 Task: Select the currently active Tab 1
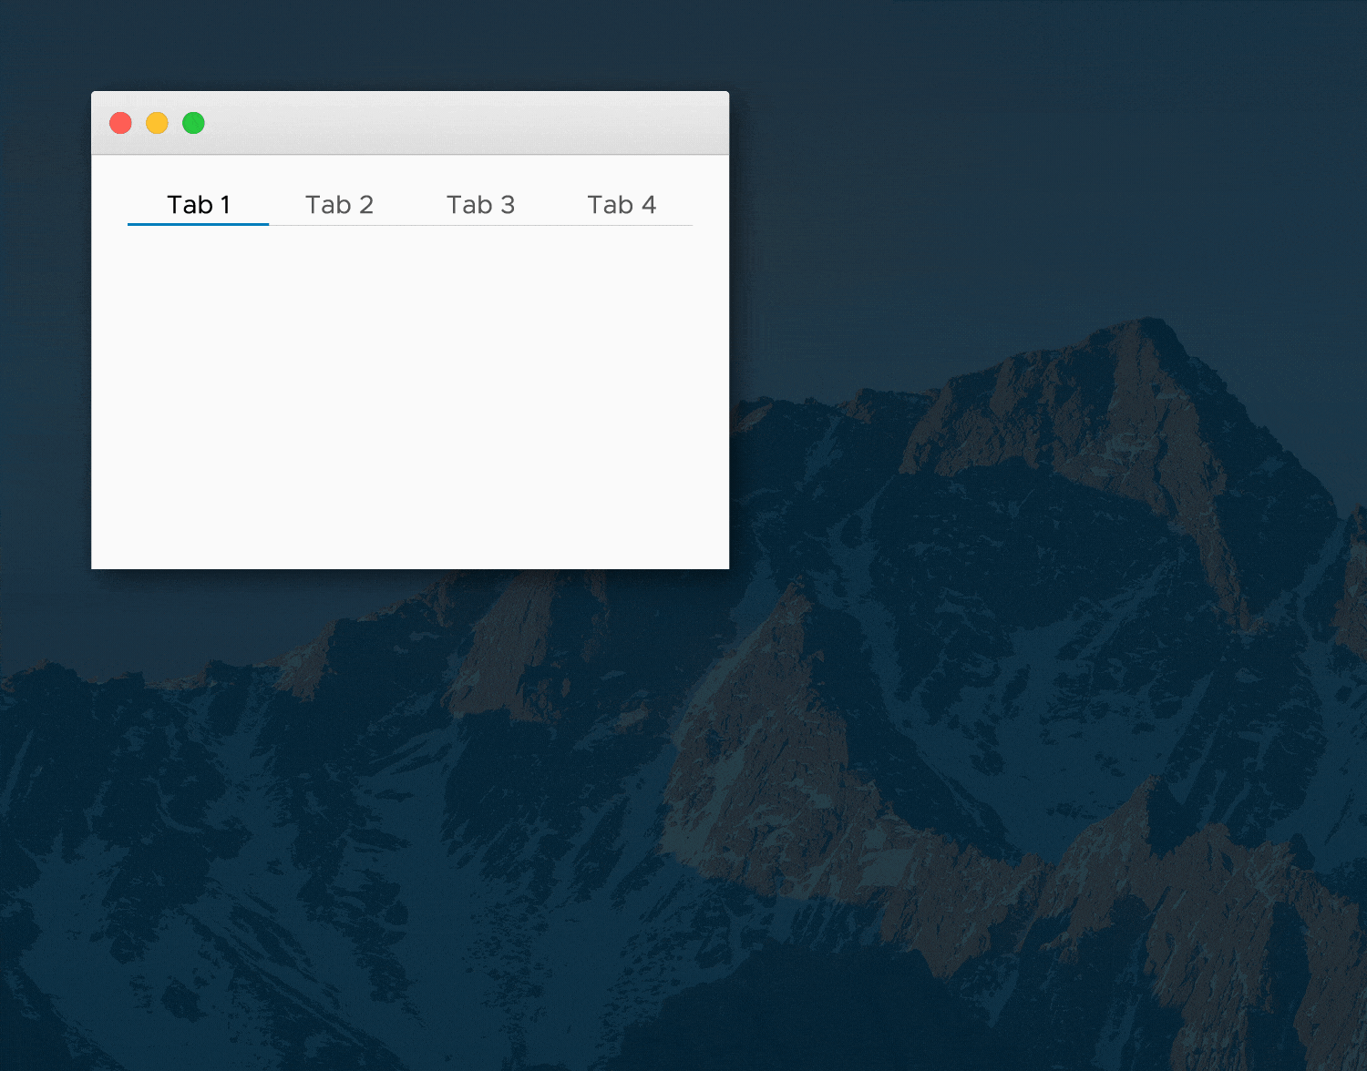tap(199, 204)
